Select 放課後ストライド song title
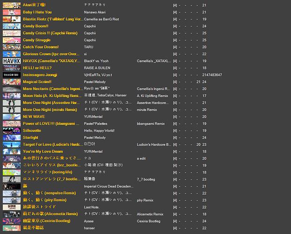The height and width of the screenshot is (234, 291). pyautogui.click(x=39, y=207)
